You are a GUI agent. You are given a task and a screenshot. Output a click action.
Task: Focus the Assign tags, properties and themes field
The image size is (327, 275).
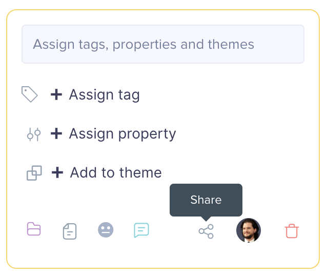(x=163, y=44)
